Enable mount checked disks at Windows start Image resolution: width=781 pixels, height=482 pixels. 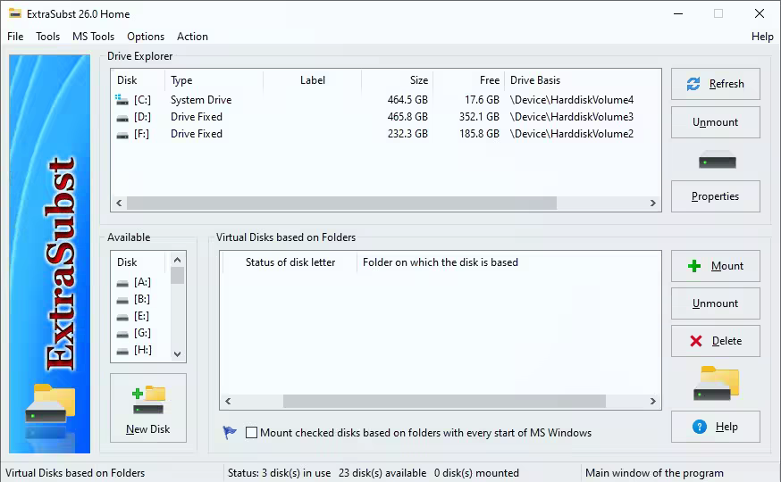252,433
